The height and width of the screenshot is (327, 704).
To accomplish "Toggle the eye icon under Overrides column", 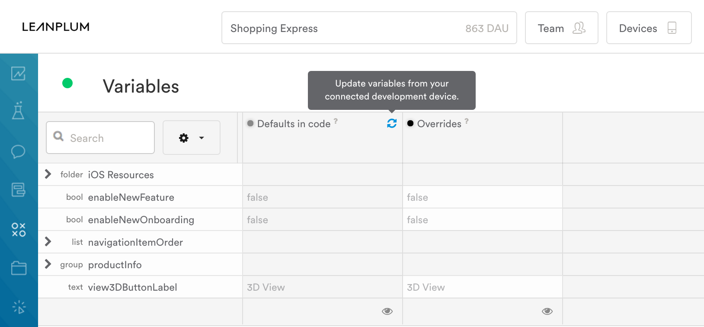I will pyautogui.click(x=547, y=311).
